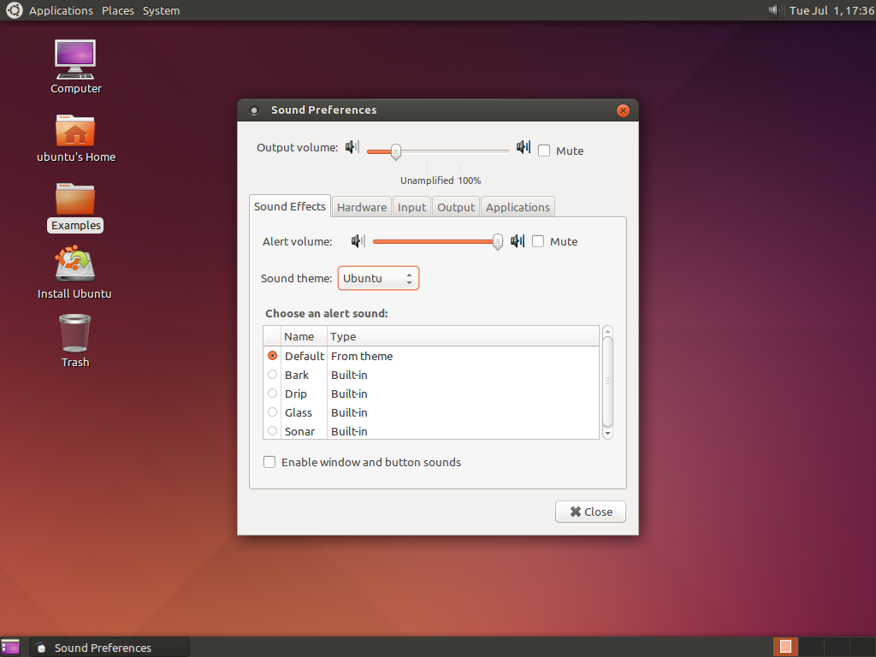
Task: Click the volume icon in the top panel
Action: pyautogui.click(x=774, y=10)
